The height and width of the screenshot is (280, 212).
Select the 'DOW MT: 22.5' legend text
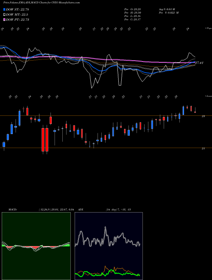tap(17, 14)
